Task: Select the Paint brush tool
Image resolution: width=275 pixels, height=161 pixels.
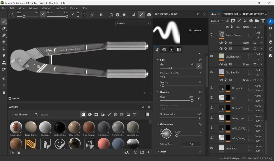Action: pyautogui.click(x=4, y=22)
